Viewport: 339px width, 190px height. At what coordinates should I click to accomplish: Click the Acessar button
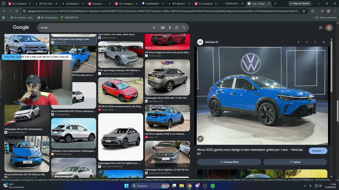(x=318, y=151)
